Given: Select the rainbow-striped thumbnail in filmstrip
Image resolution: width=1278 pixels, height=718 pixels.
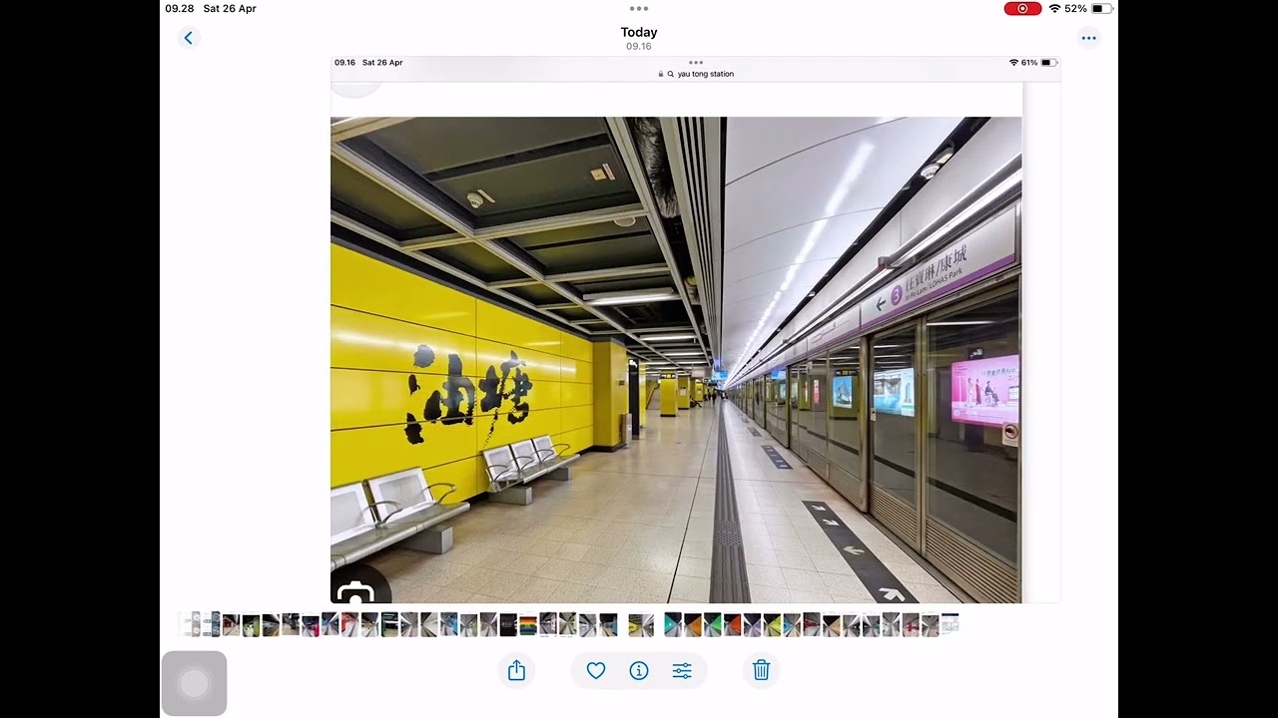Looking at the screenshot, I should pyautogui.click(x=528, y=625).
